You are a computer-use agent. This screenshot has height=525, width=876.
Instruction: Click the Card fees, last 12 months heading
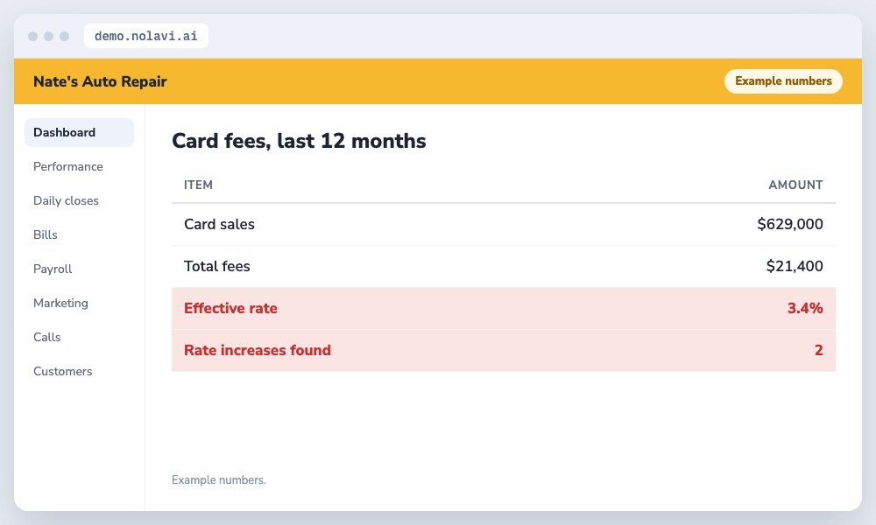point(299,141)
